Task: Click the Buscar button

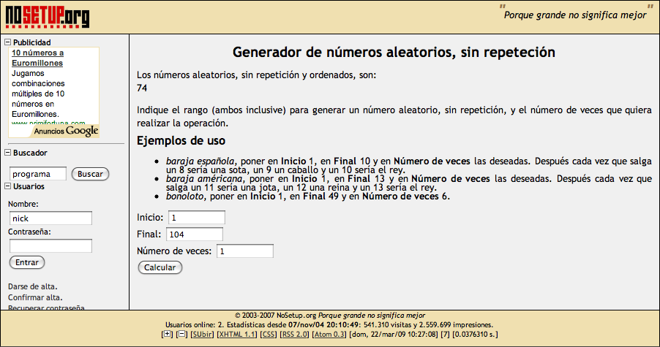Action: [x=90, y=174]
